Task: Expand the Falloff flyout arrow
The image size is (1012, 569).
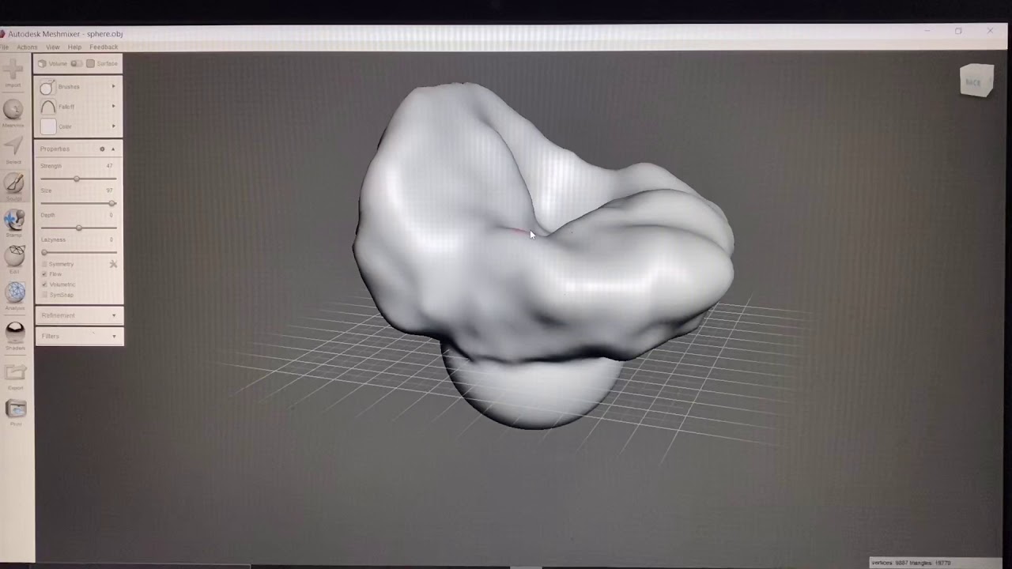Action: coord(113,106)
